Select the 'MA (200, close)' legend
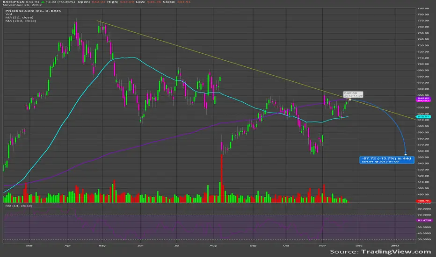The width and height of the screenshot is (436, 257). click(x=21, y=21)
